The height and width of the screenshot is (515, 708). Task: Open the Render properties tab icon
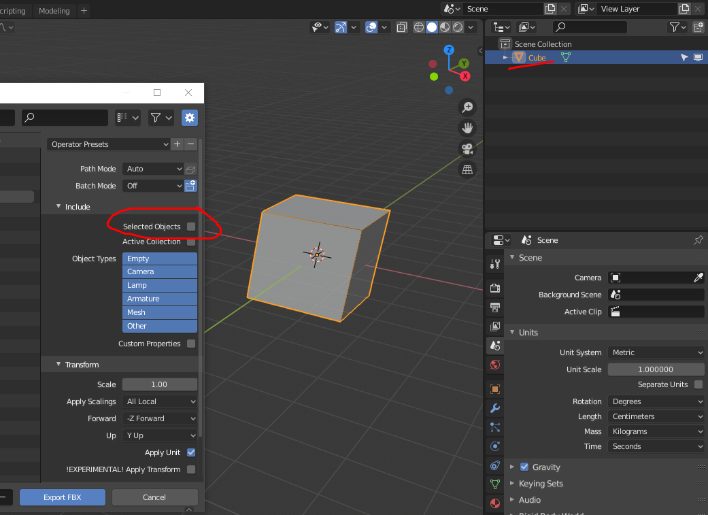point(495,288)
